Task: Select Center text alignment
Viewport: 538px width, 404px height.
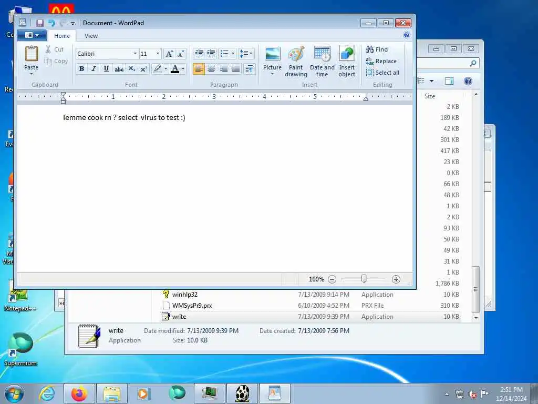Action: pyautogui.click(x=211, y=69)
